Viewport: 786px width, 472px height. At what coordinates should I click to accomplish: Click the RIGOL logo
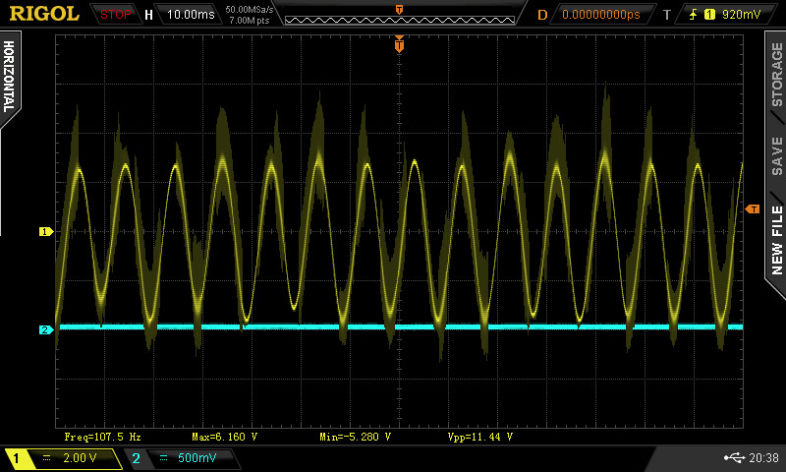[x=44, y=14]
